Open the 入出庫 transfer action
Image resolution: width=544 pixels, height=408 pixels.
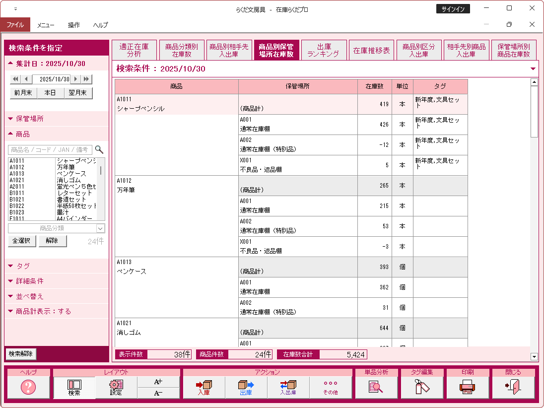coord(288,387)
